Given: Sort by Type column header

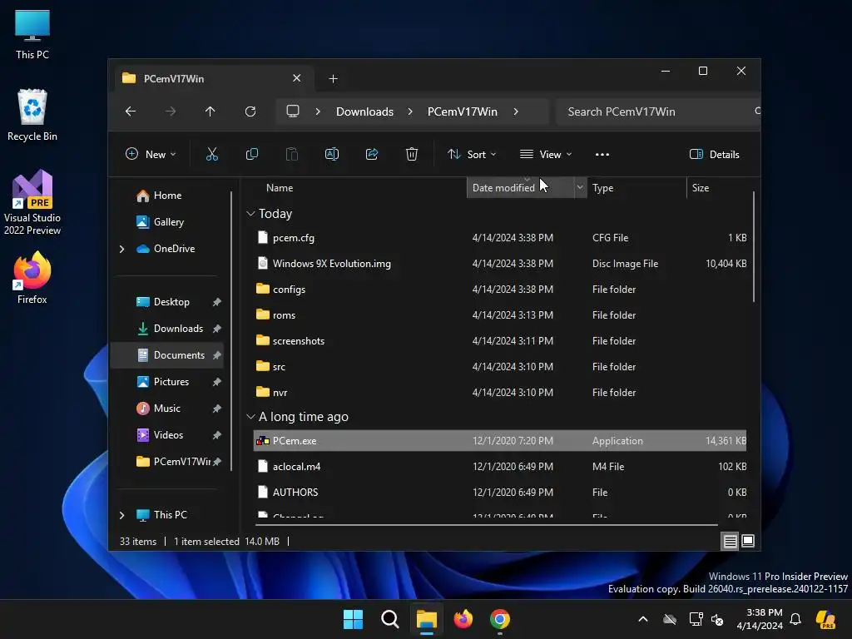Looking at the screenshot, I should click(x=602, y=188).
